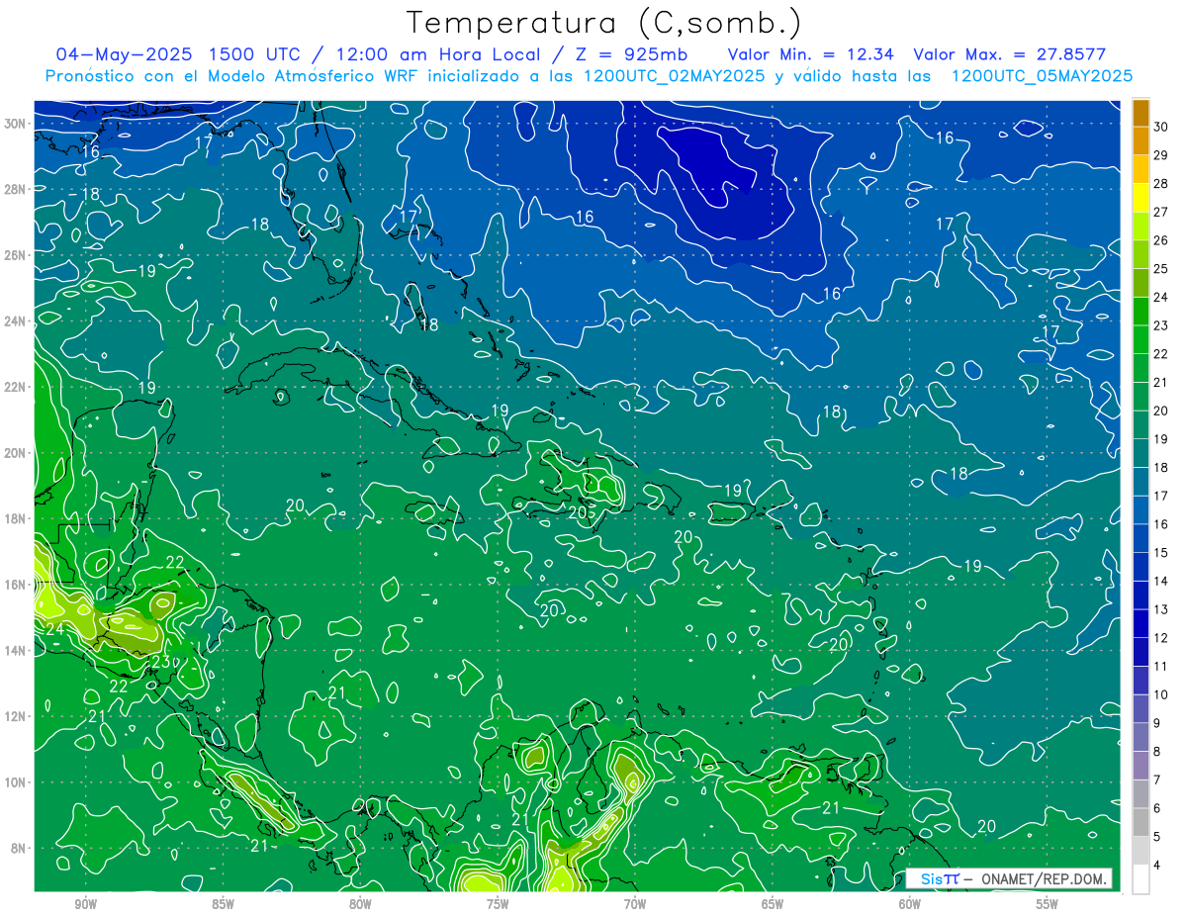Viewport: 1187px width, 917px height.
Task: Click the "18N" latitude axis label
Action: [x=16, y=518]
